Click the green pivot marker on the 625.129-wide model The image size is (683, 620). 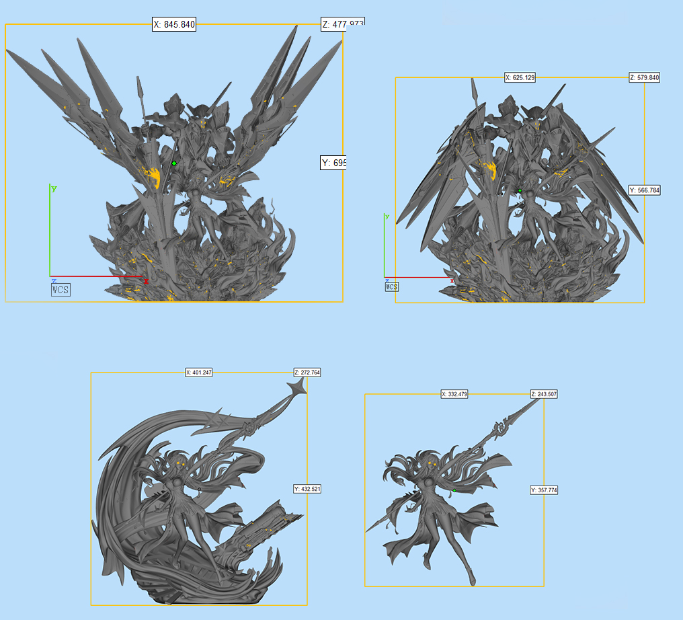(x=520, y=191)
